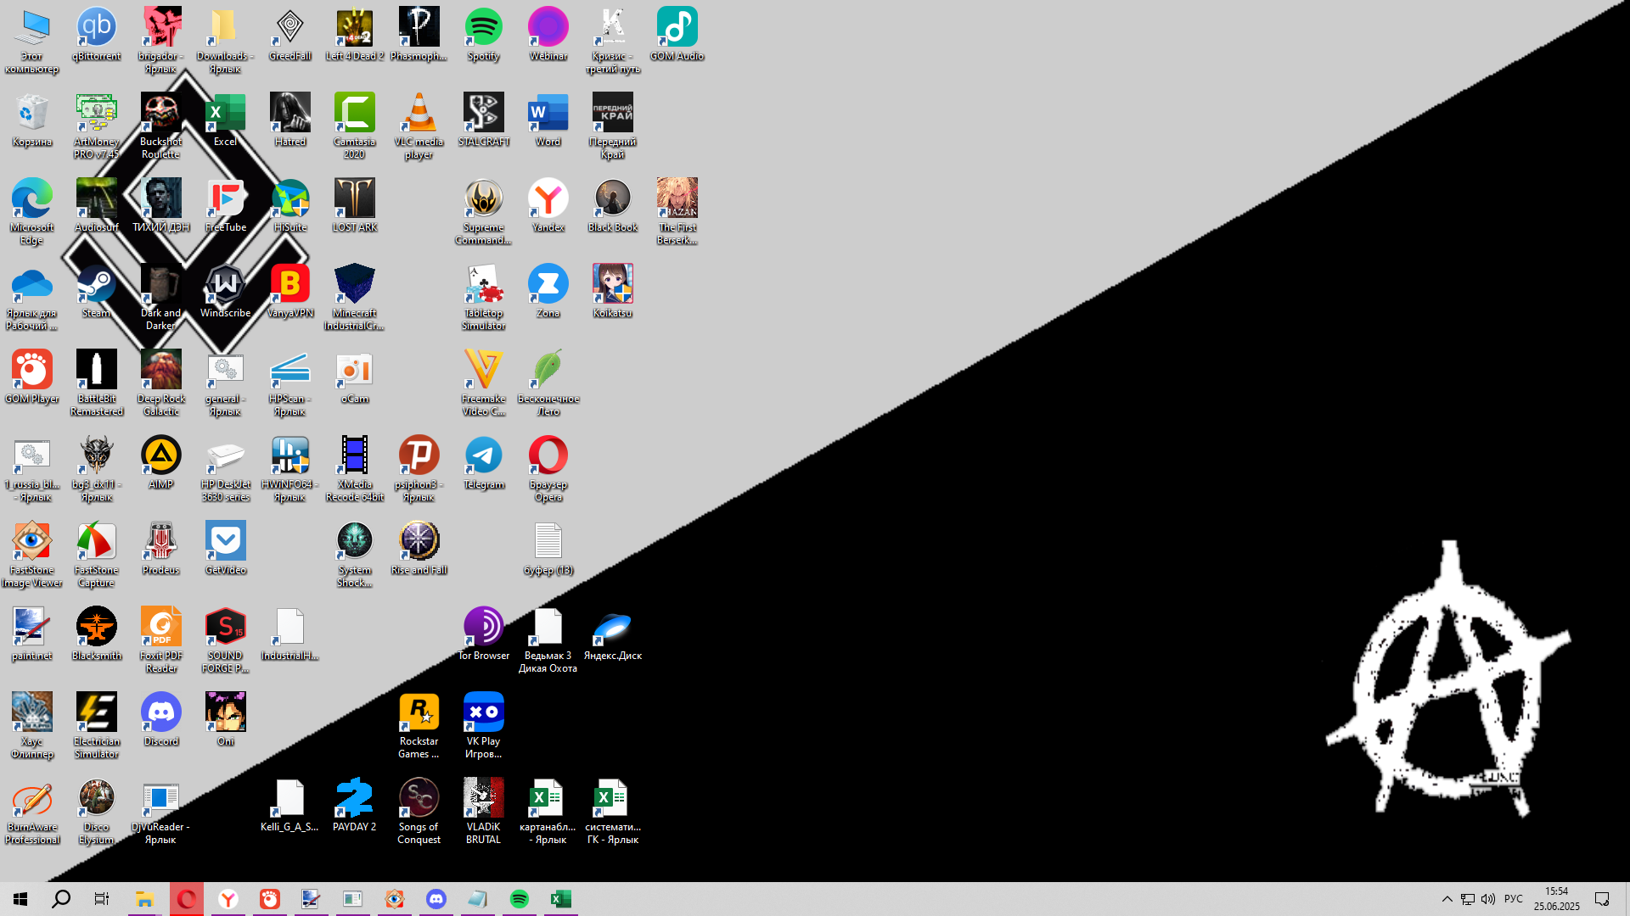Click the GOM Audio desktop icon
The width and height of the screenshot is (1630, 916).
[677, 28]
